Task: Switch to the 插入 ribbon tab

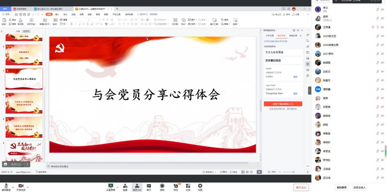Action: click(x=57, y=14)
